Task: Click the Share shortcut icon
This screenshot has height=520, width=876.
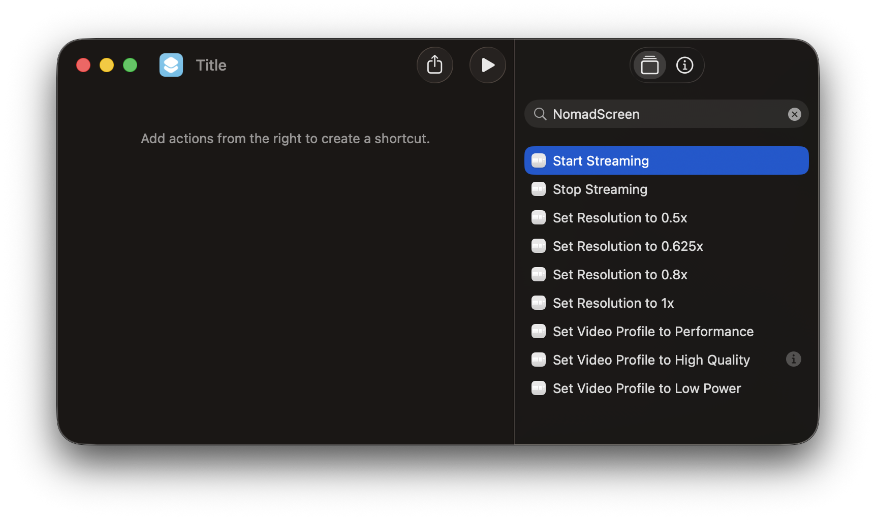Action: (x=434, y=65)
